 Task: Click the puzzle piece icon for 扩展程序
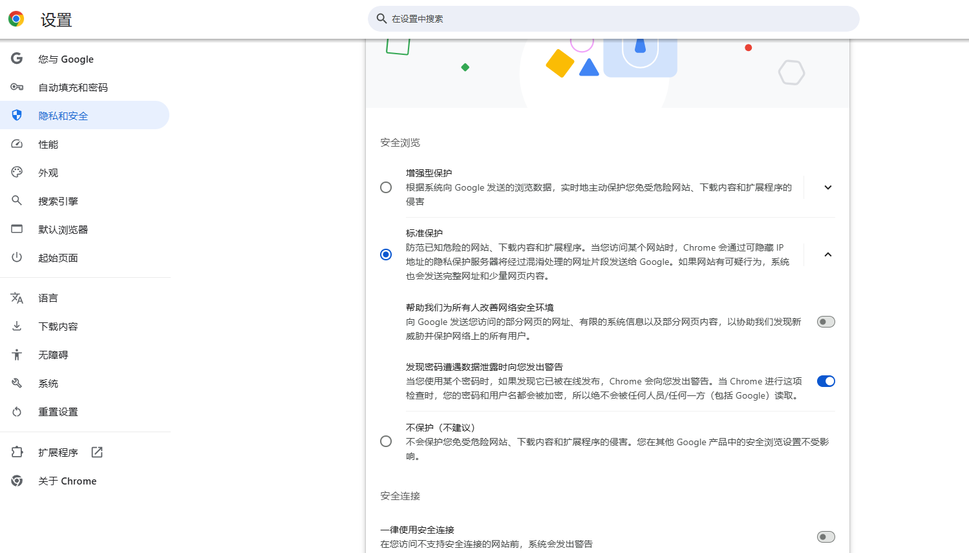click(x=17, y=452)
